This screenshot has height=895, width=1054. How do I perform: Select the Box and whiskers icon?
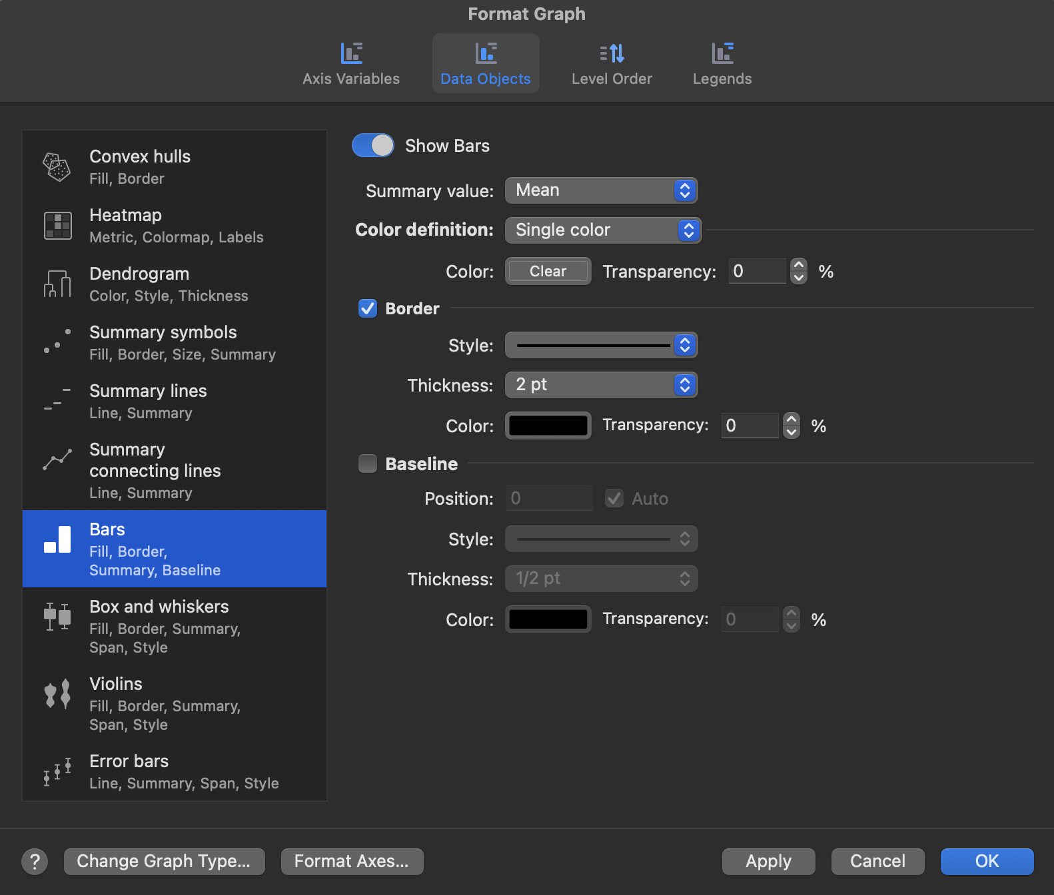57,617
